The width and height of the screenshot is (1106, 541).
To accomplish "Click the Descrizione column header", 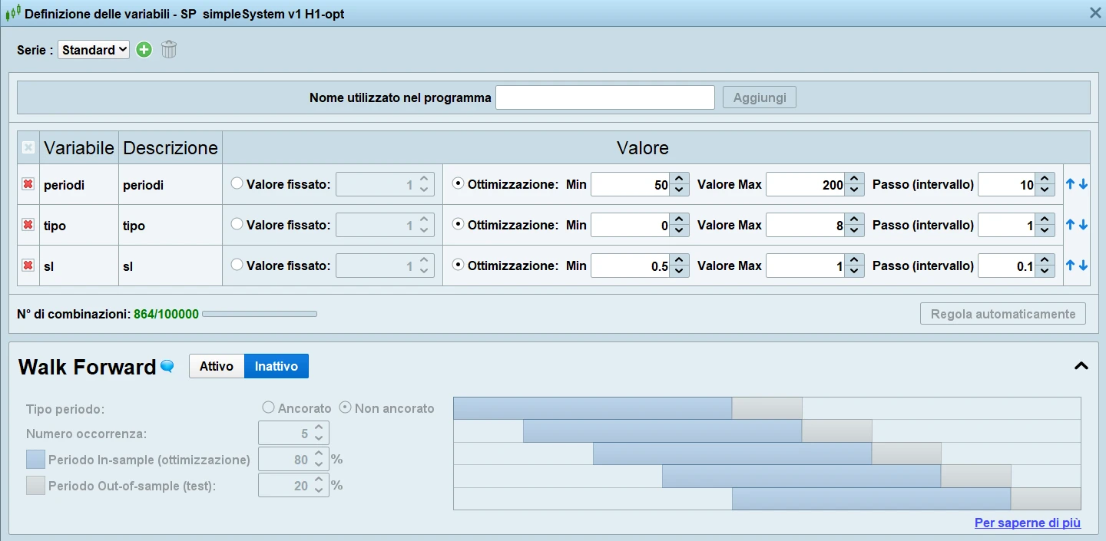I will (171, 147).
